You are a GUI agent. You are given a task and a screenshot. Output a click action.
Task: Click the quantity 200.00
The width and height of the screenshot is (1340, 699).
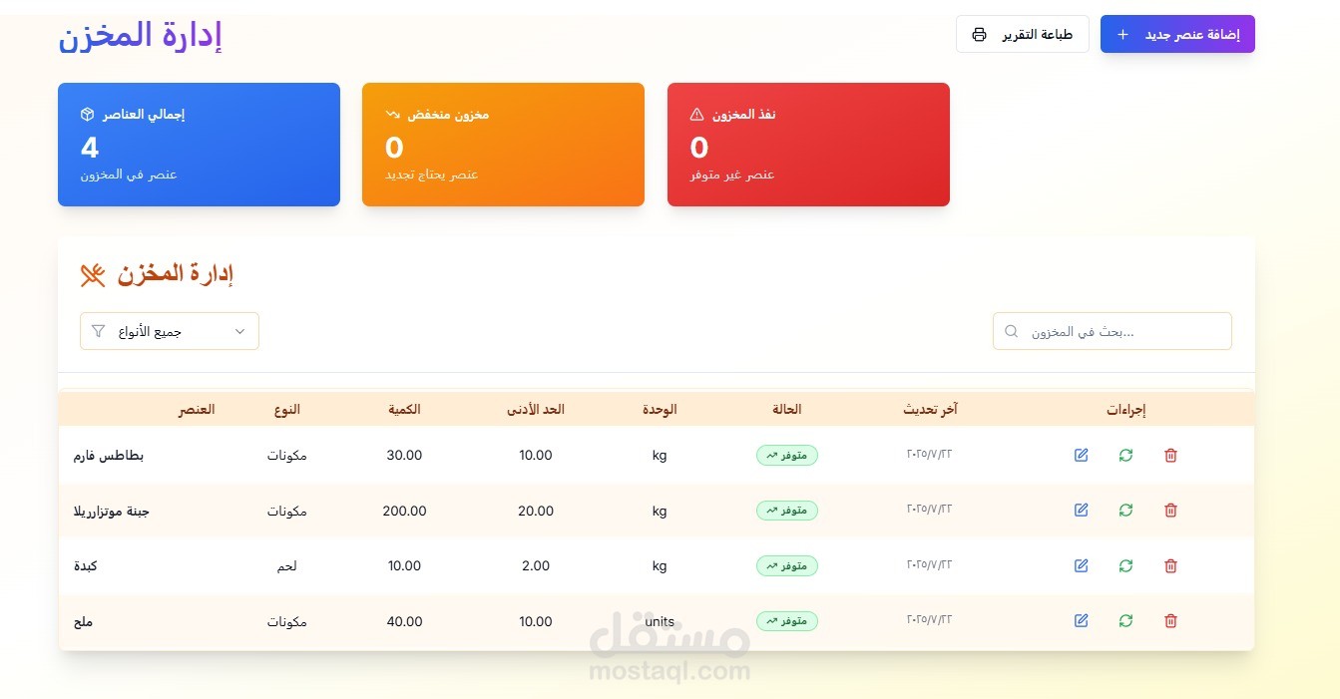pos(404,511)
